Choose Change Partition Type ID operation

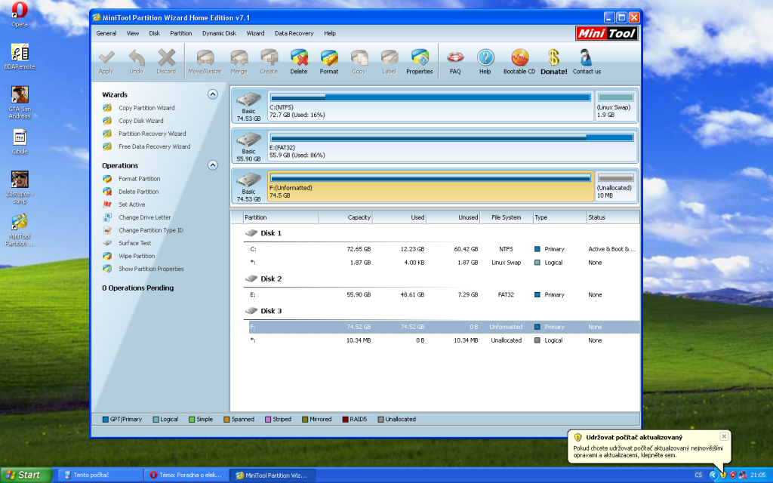tap(151, 230)
